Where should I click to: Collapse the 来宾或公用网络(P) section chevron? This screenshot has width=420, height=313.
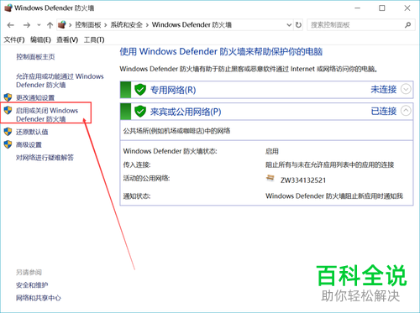406,111
